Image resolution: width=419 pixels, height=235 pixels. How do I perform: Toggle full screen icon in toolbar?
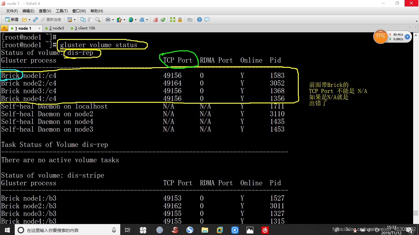(172, 20)
